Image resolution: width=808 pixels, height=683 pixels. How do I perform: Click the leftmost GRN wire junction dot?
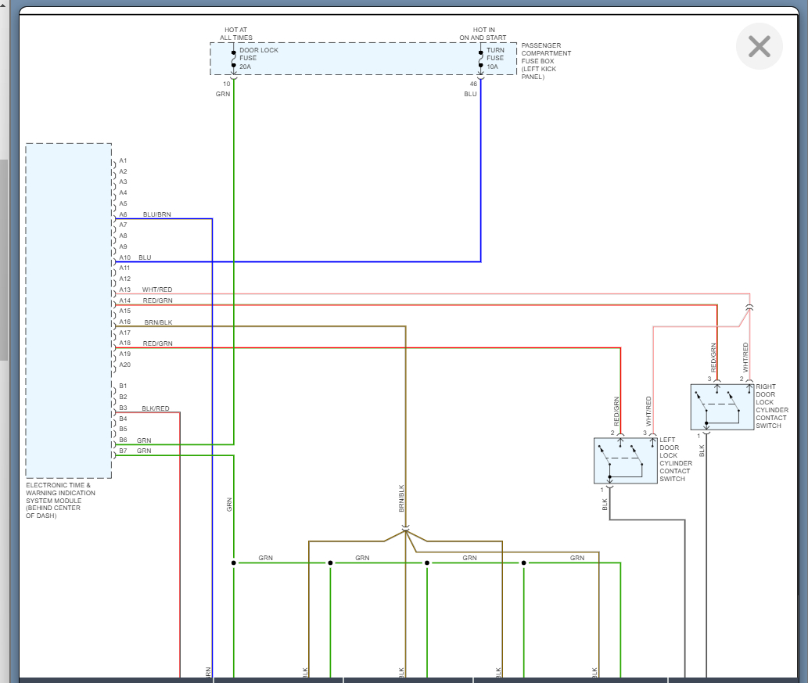[234, 563]
